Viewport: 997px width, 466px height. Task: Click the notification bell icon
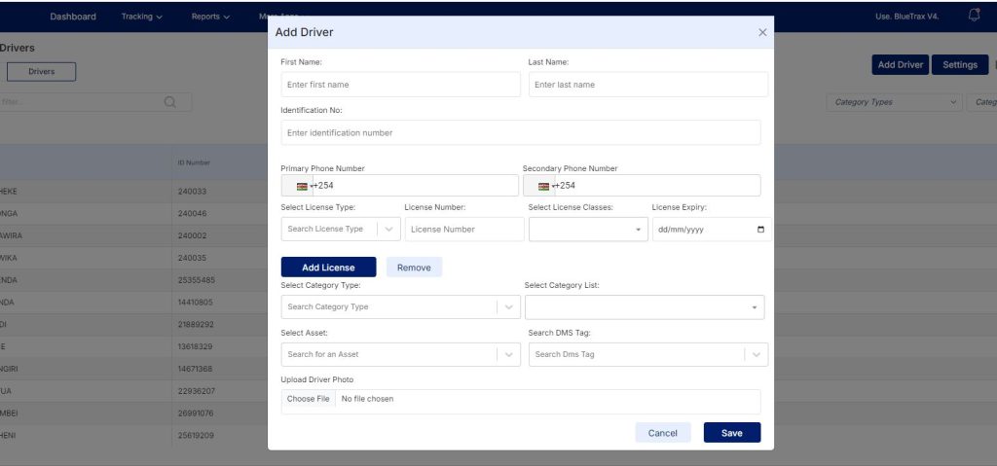click(974, 16)
